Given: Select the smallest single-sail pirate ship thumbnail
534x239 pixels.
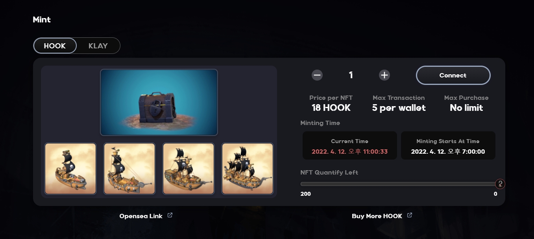Looking at the screenshot, I should (x=70, y=169).
